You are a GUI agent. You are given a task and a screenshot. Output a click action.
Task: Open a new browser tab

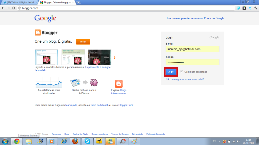pos(78,3)
